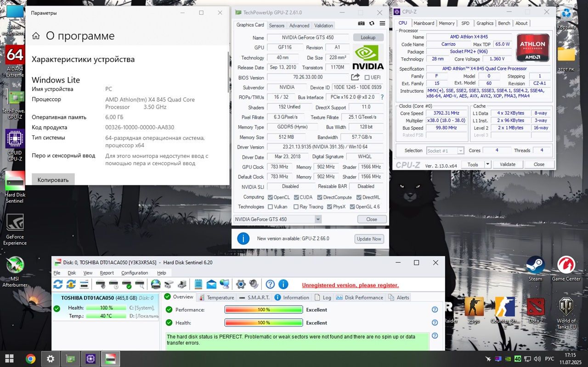Toggle the Vulkan checkbox in GPU-Z

(x=270, y=207)
